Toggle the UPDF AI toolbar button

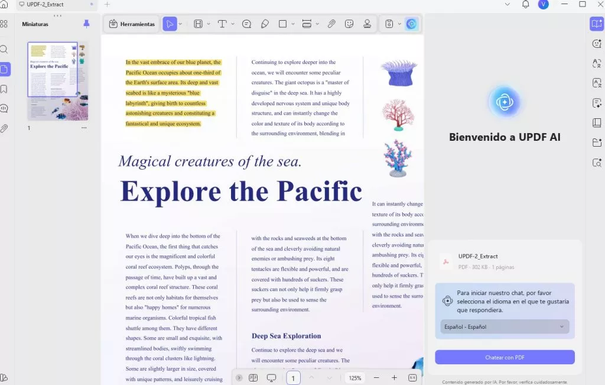point(412,24)
